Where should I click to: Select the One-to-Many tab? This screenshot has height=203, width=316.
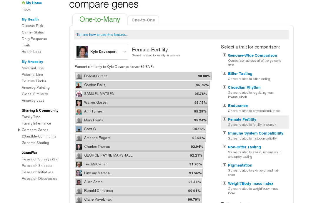[100, 19]
